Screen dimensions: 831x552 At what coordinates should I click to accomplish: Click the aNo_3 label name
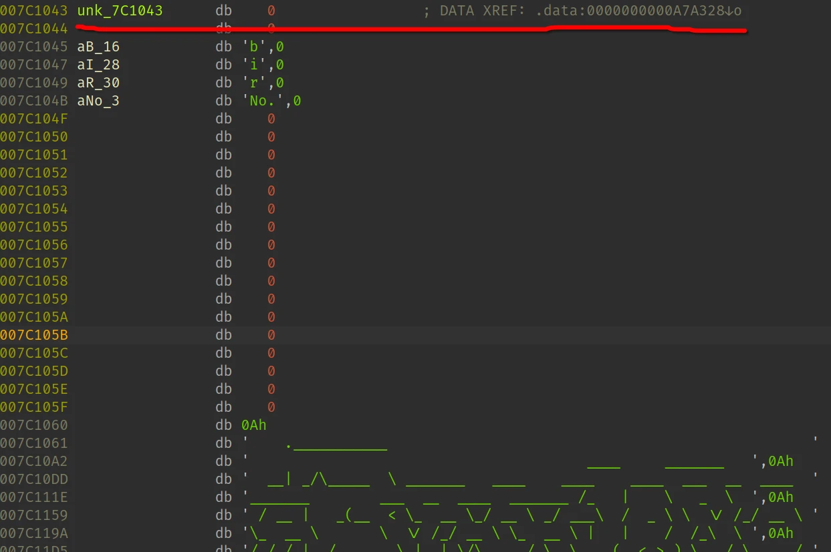(98, 101)
